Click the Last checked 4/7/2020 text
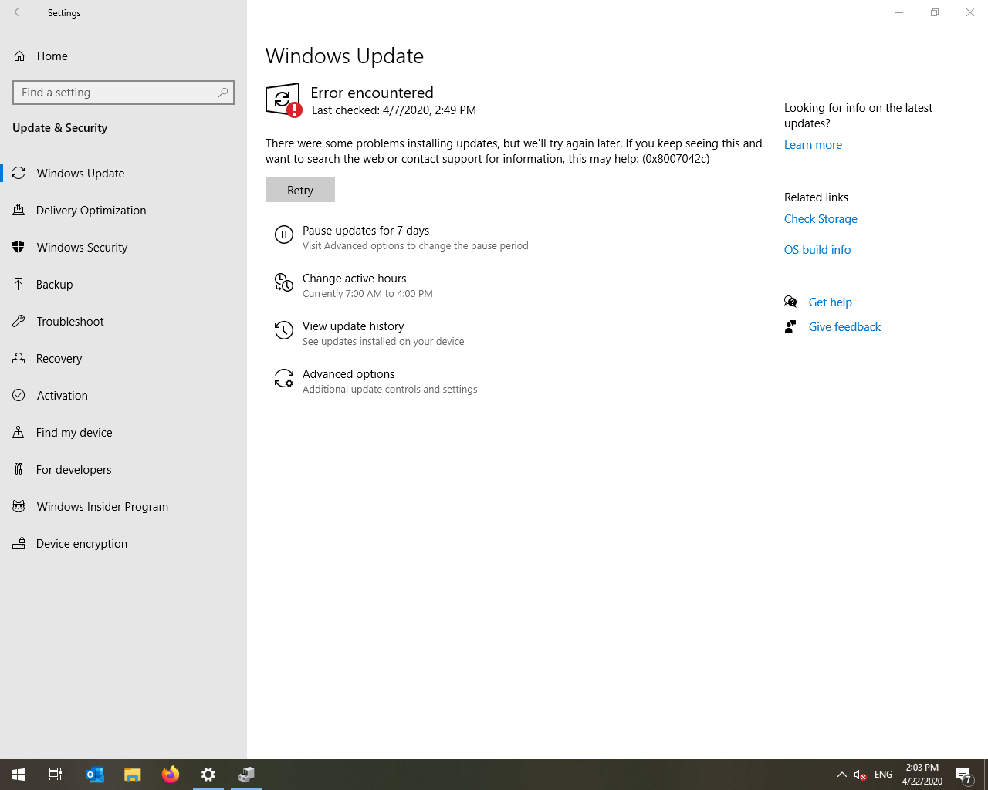The width and height of the screenshot is (988, 790). click(x=394, y=110)
